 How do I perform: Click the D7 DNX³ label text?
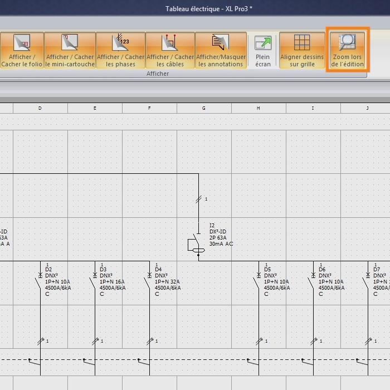(x=381, y=281)
